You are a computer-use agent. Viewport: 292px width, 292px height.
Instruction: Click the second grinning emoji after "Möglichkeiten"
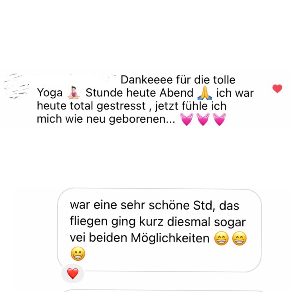click(239, 238)
